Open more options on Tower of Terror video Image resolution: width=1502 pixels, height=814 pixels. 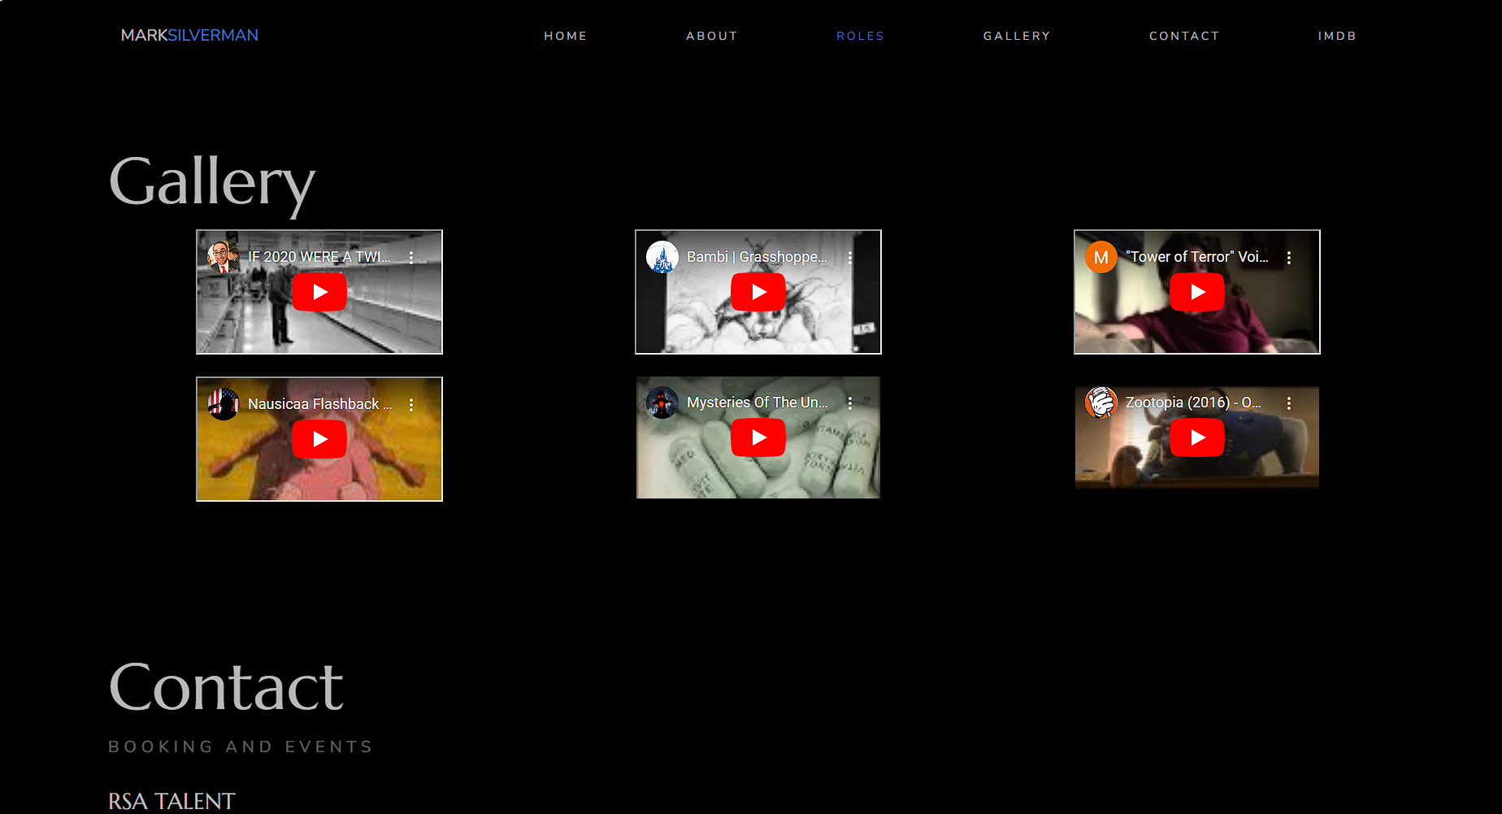pos(1289,257)
